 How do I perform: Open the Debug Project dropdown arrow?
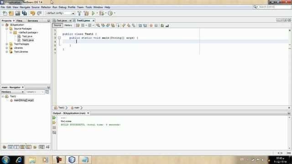[x=106, y=13]
